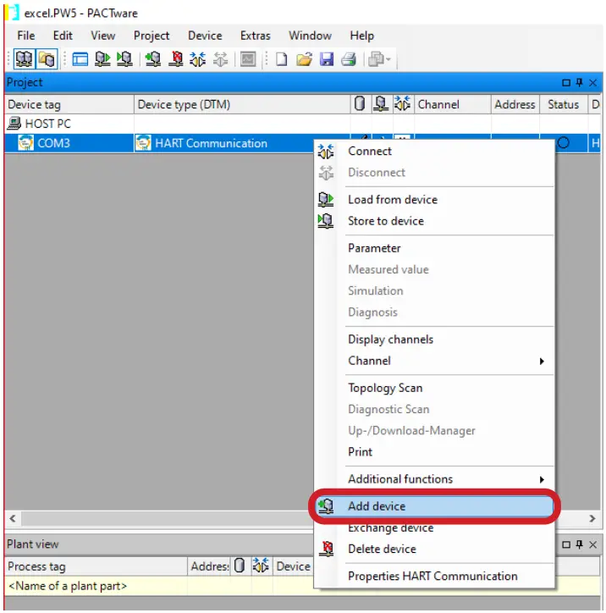Screen dimensions: 606x613
Task: Open the Device menu
Action: click(205, 36)
